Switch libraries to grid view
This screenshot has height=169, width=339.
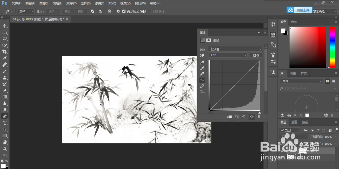point(327,81)
